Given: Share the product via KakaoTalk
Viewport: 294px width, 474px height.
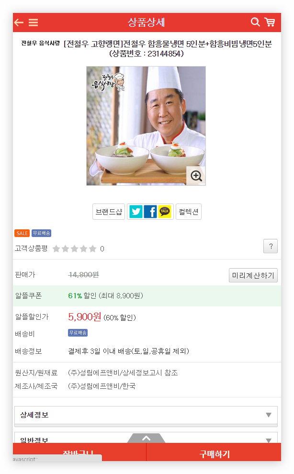Looking at the screenshot, I should pos(165,212).
